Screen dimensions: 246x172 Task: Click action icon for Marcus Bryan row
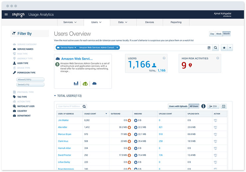click(x=215, y=134)
